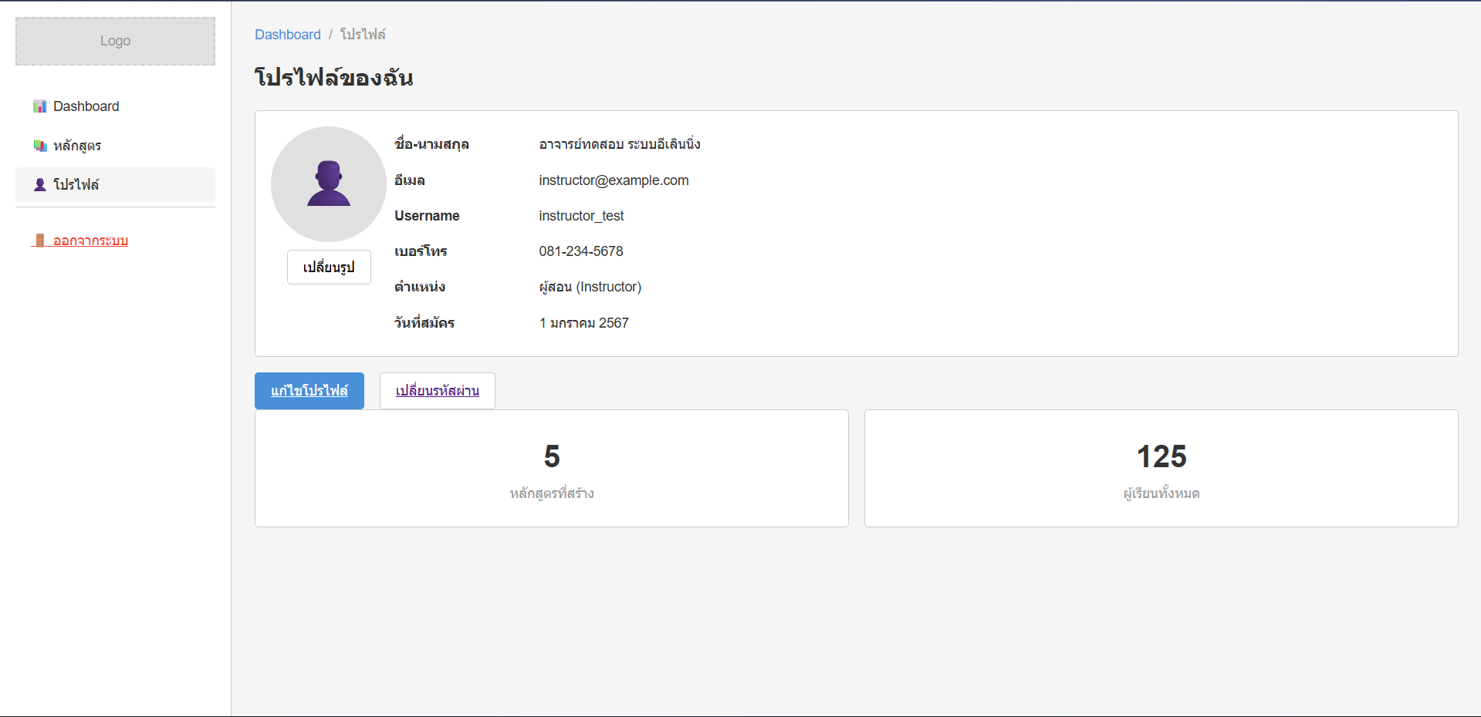Click the large profile avatar picture
Viewport: 1481px width, 717px height.
click(x=328, y=183)
